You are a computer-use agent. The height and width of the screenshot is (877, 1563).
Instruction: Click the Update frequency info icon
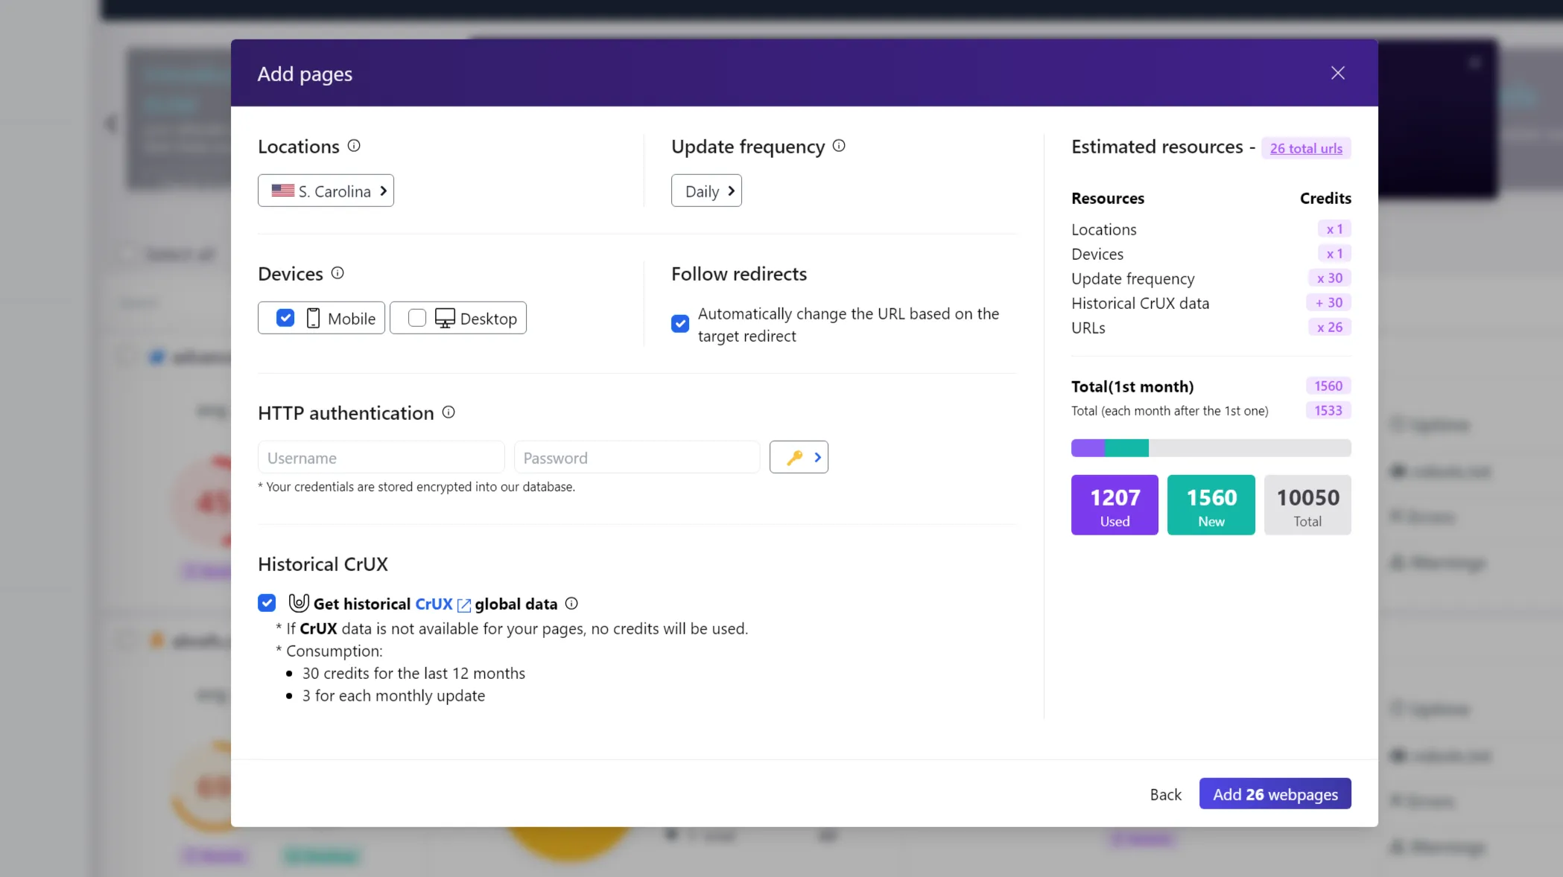coord(839,146)
